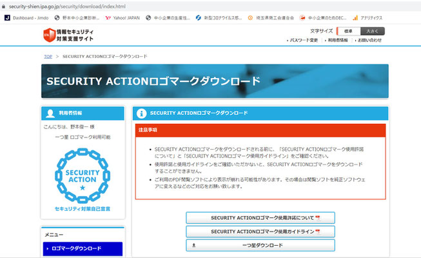Open the 埼玉県商工会連合会 bookmark
Image resolution: width=421 pixels, height=258 pixels.
(271, 18)
